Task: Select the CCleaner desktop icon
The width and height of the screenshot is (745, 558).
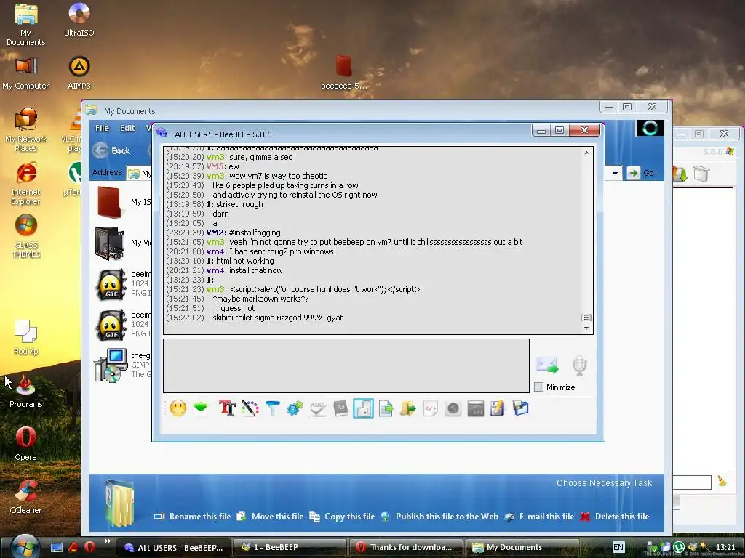Action: click(x=25, y=497)
